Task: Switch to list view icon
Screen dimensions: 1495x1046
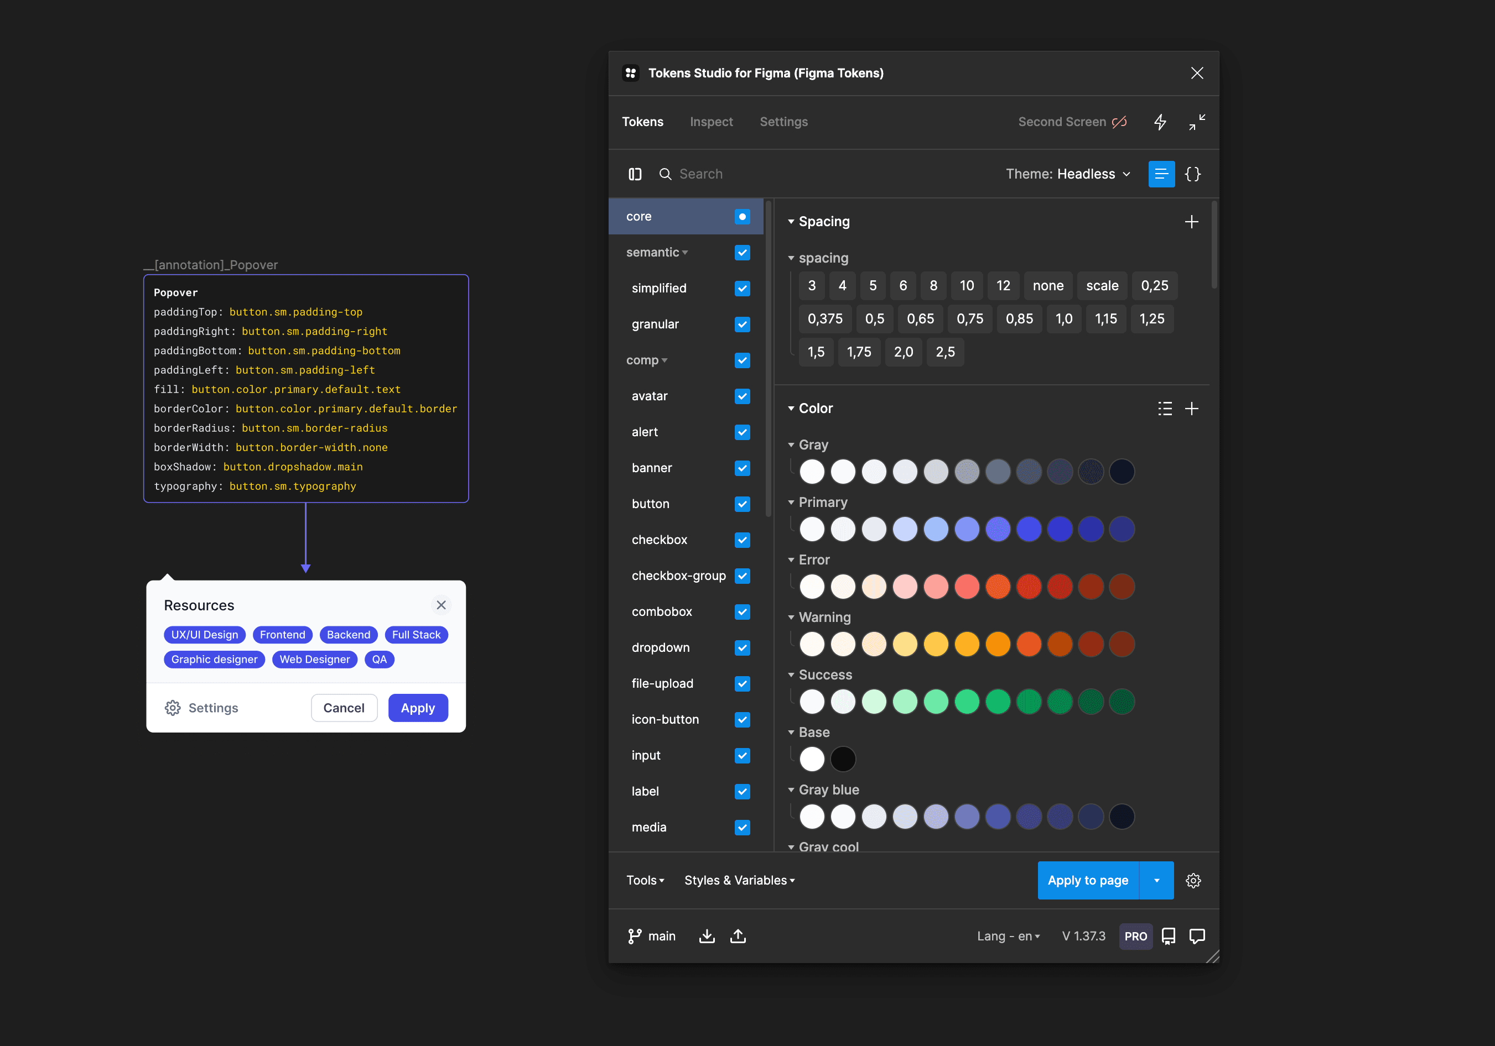Action: [1161, 174]
